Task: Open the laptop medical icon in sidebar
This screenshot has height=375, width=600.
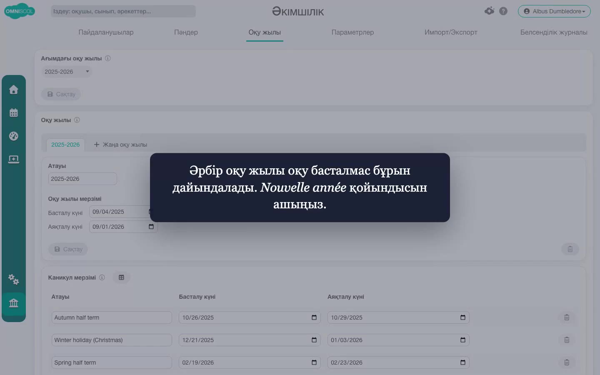Action: (x=14, y=159)
